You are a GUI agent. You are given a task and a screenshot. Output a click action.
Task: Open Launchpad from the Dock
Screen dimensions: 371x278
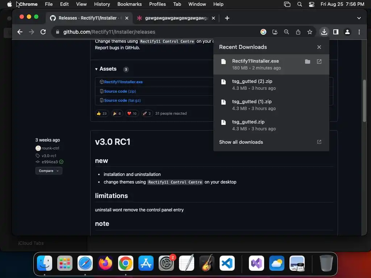65,263
